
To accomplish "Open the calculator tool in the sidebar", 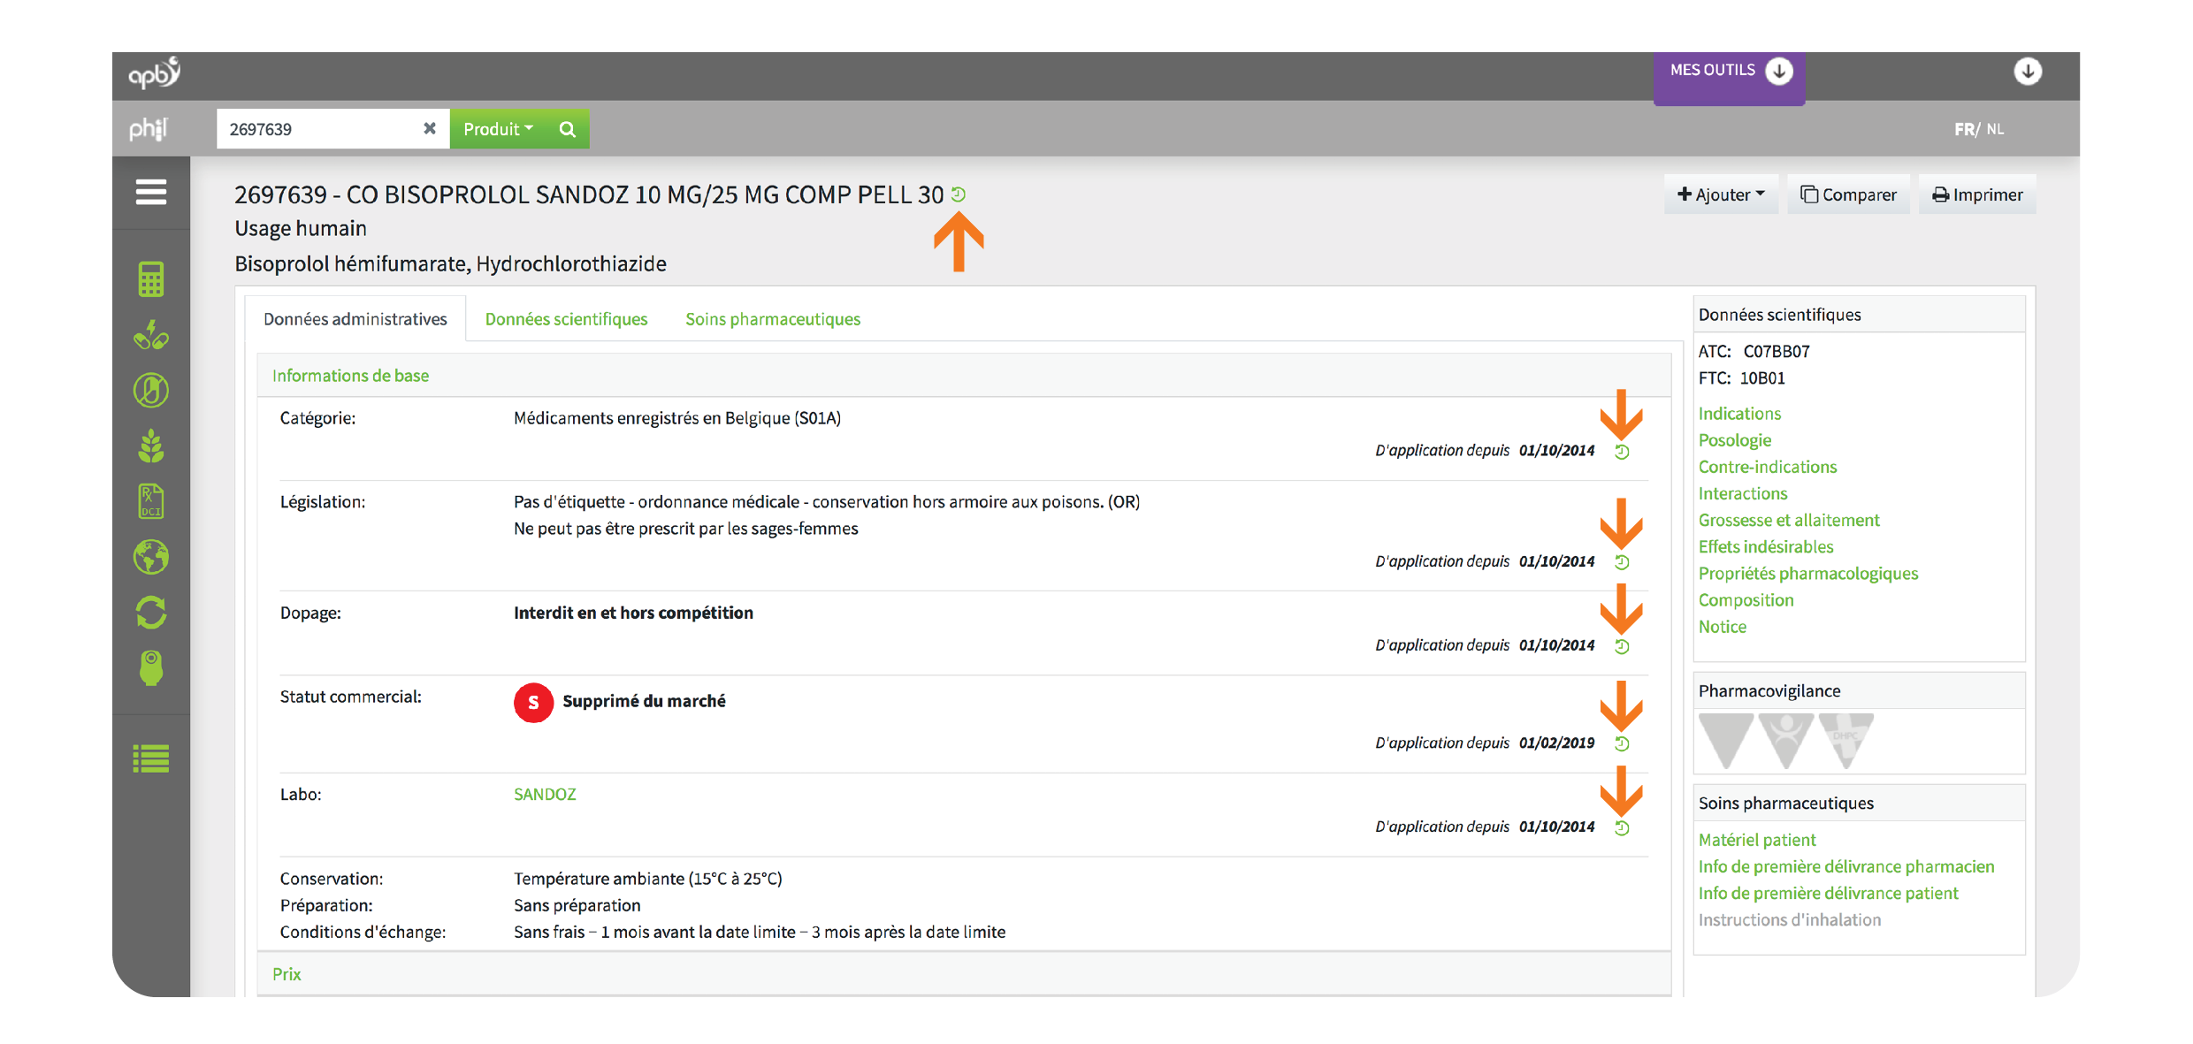I will click(x=151, y=279).
